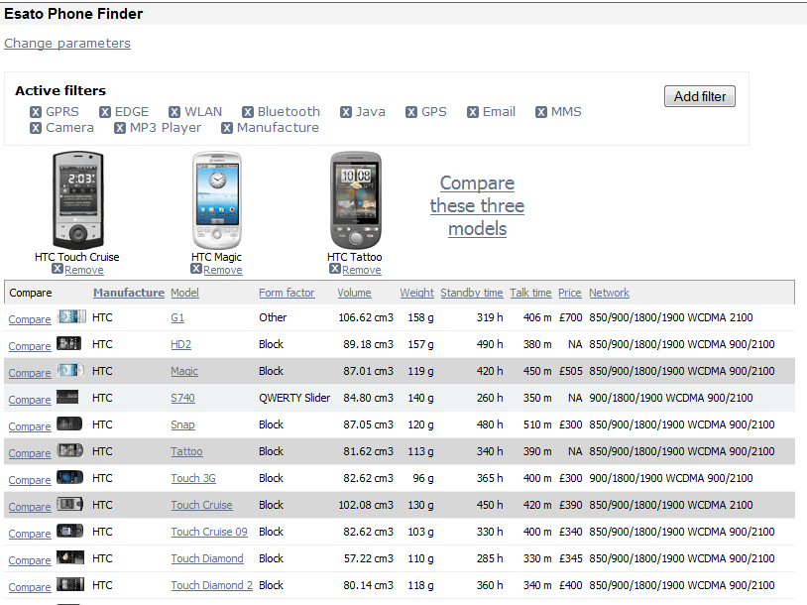The width and height of the screenshot is (807, 605).
Task: Click the Tattoo row thumbnail
Action: point(70,450)
